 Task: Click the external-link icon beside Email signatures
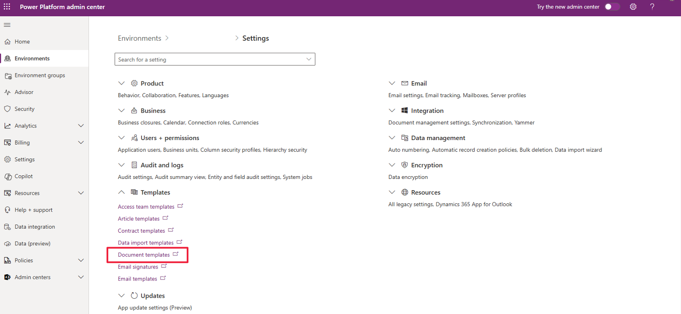coord(164,266)
